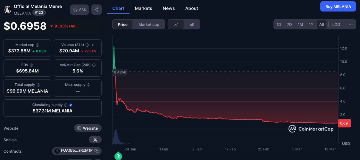Switch to candlestick chart icon
The image size is (360, 160).
tap(192, 25)
